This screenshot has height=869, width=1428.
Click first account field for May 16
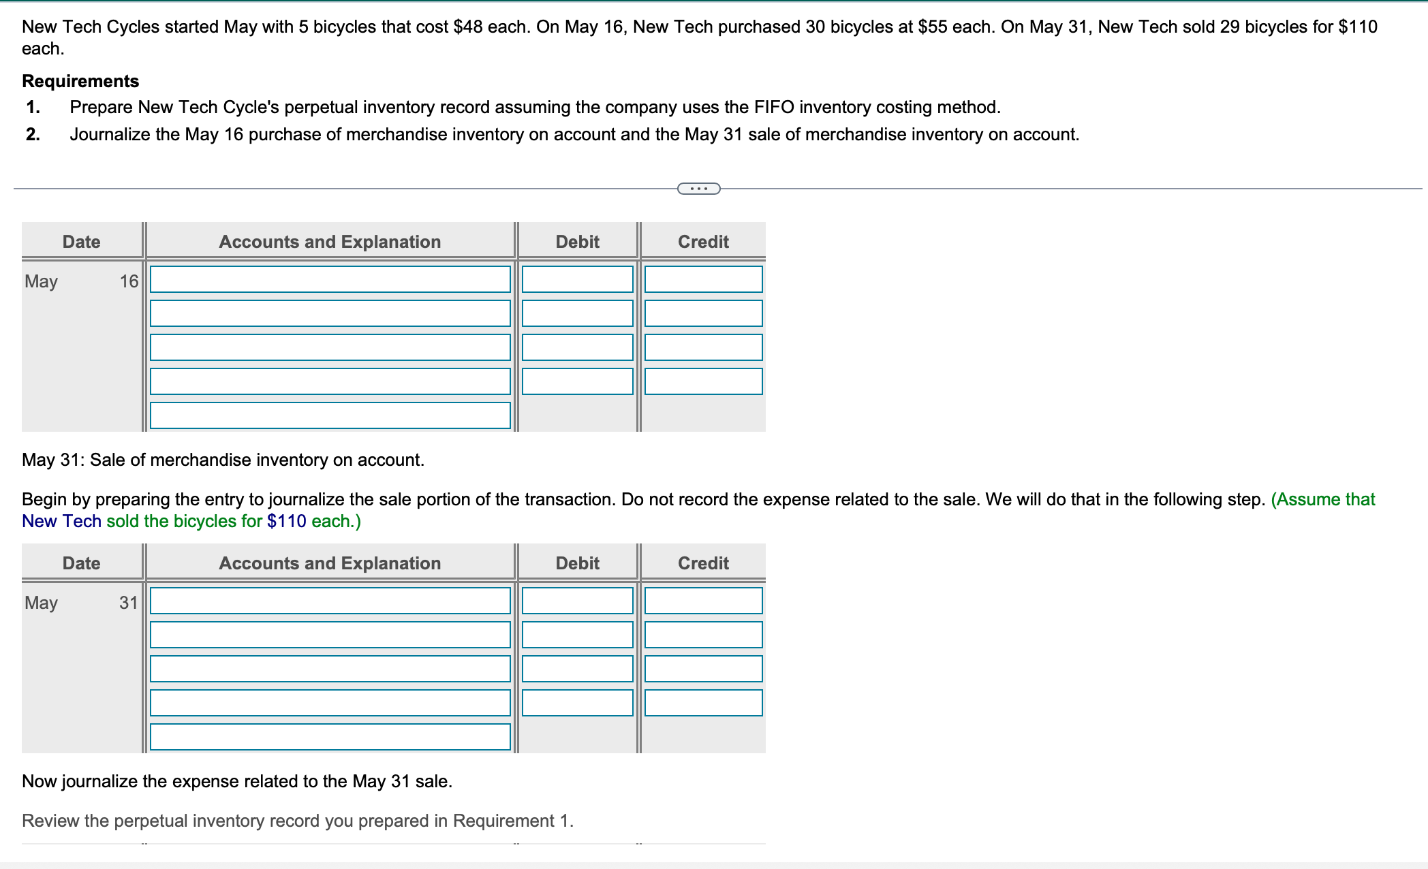click(330, 279)
